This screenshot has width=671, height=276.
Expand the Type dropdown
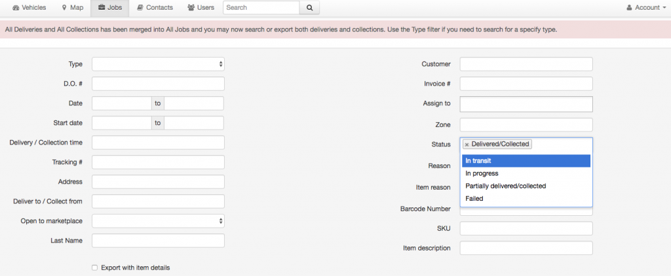(x=158, y=64)
